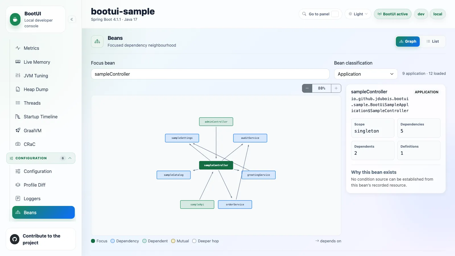This screenshot has width=455, height=256.
Task: Click the Dependent legend color dot
Action: (144, 241)
